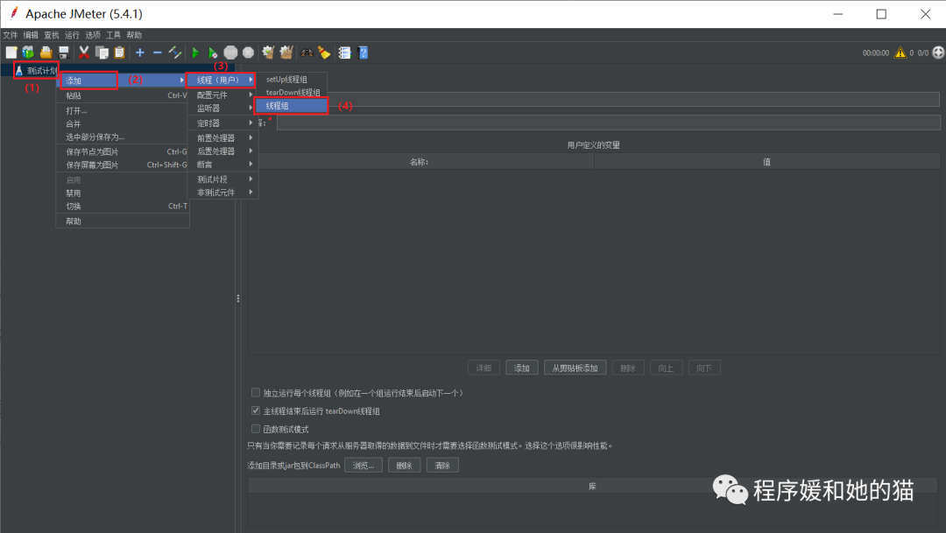Open the Templates toolbar icon

point(28,53)
